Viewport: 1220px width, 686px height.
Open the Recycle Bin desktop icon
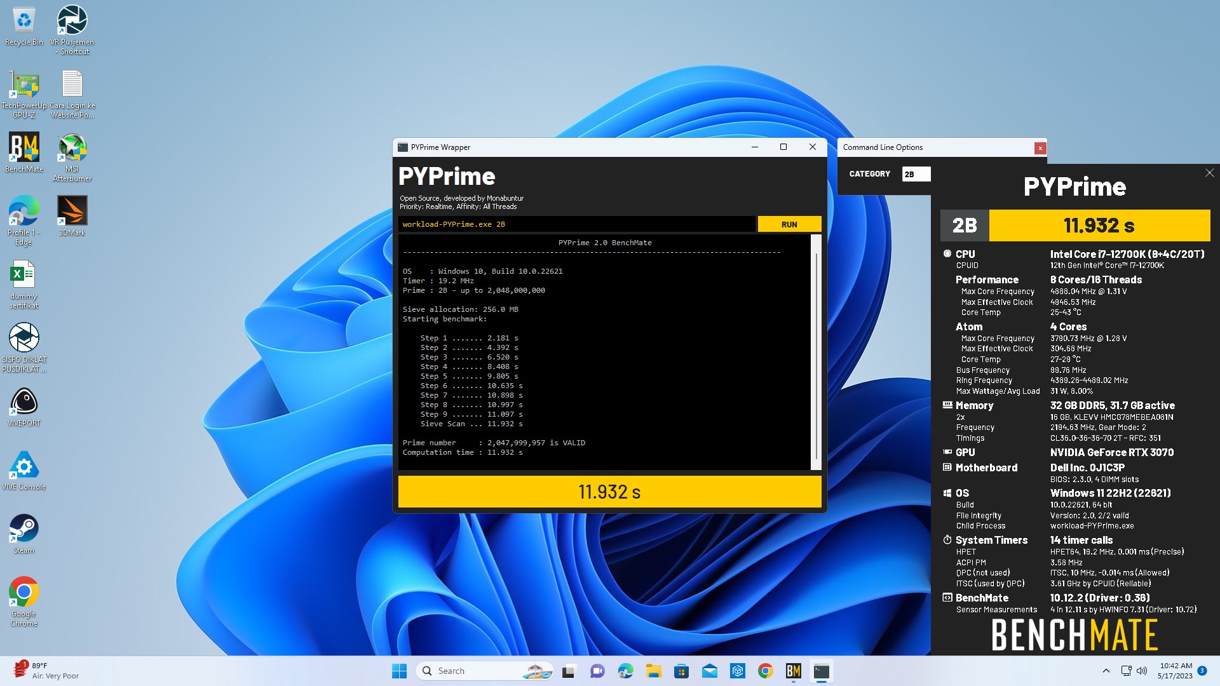click(x=24, y=27)
